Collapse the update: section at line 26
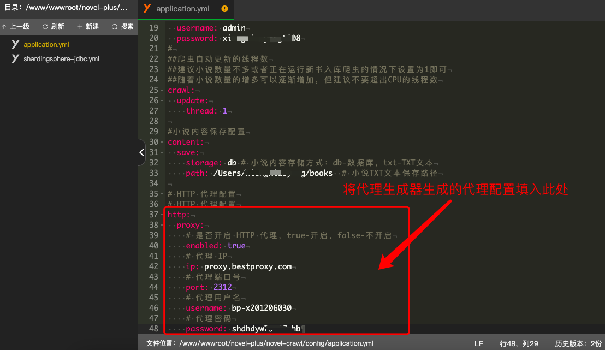The image size is (605, 350). 162,100
